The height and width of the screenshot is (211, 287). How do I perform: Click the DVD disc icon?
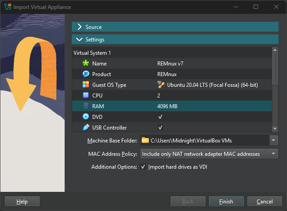pos(86,117)
